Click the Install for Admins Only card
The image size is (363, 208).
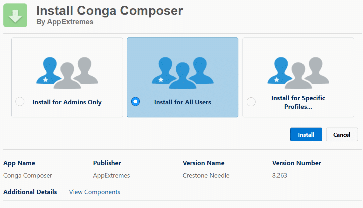pyautogui.click(x=67, y=78)
